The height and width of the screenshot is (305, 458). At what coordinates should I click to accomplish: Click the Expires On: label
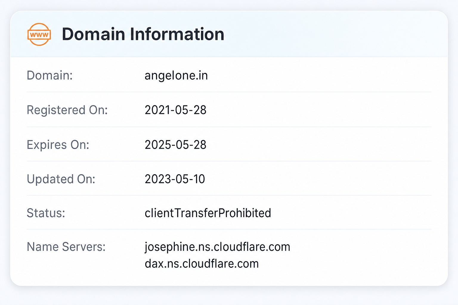tap(58, 145)
